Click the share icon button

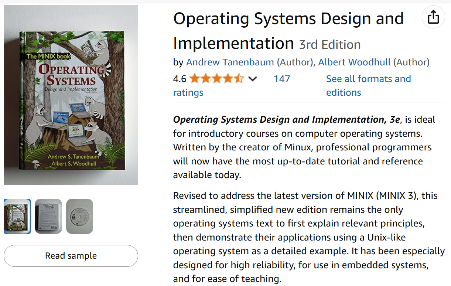pos(433,17)
